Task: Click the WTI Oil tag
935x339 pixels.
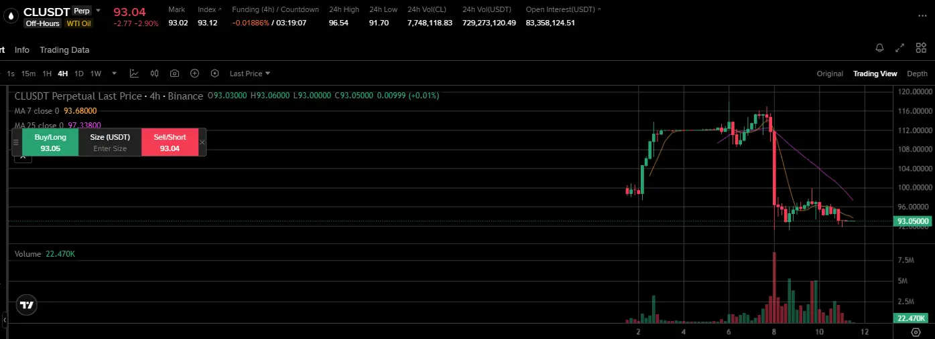Action: (x=78, y=23)
